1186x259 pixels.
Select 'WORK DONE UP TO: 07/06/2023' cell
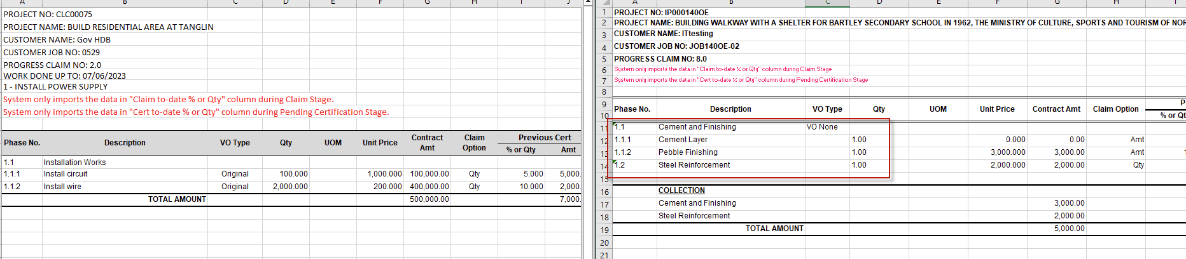pyautogui.click(x=64, y=76)
